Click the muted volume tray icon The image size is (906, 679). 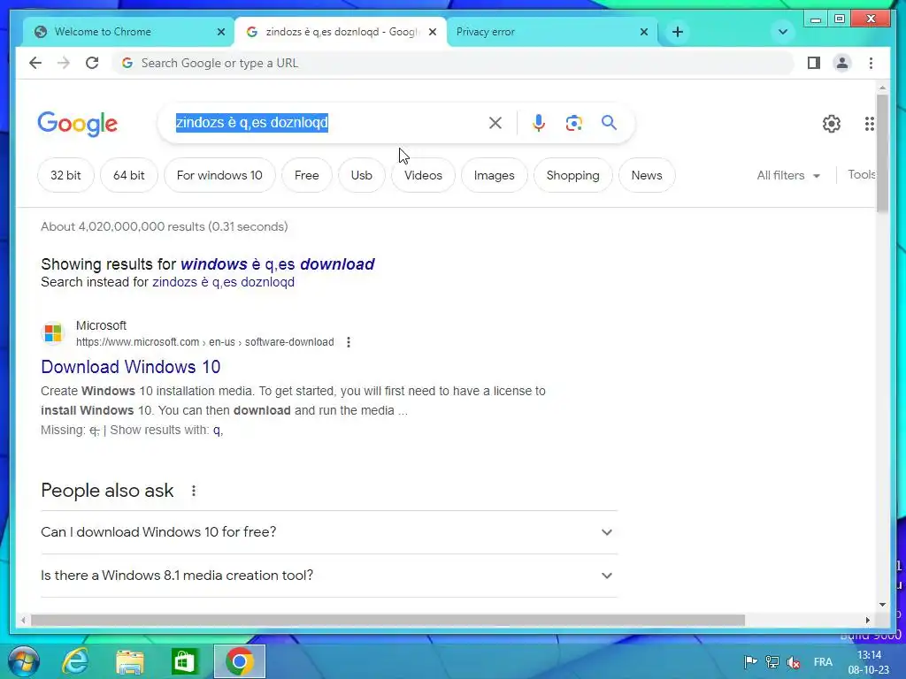coord(794,662)
